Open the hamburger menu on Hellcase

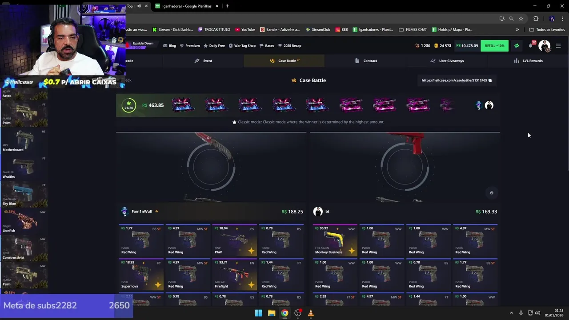(558, 46)
